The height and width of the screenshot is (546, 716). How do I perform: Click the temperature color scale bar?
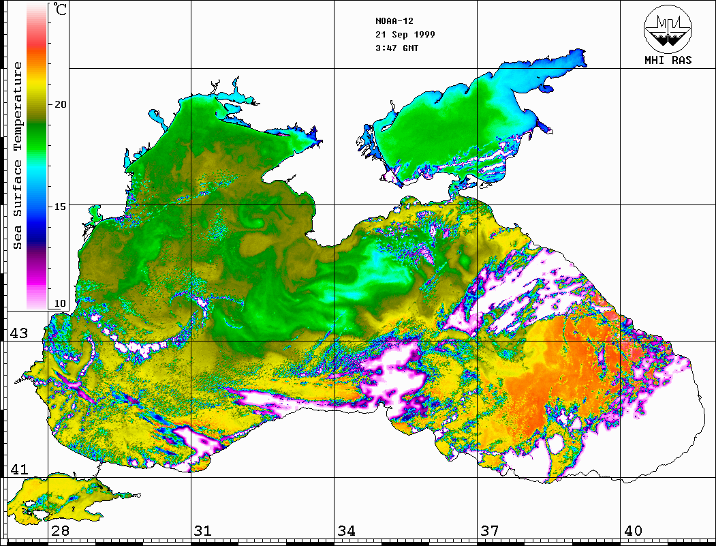[x=37, y=157]
